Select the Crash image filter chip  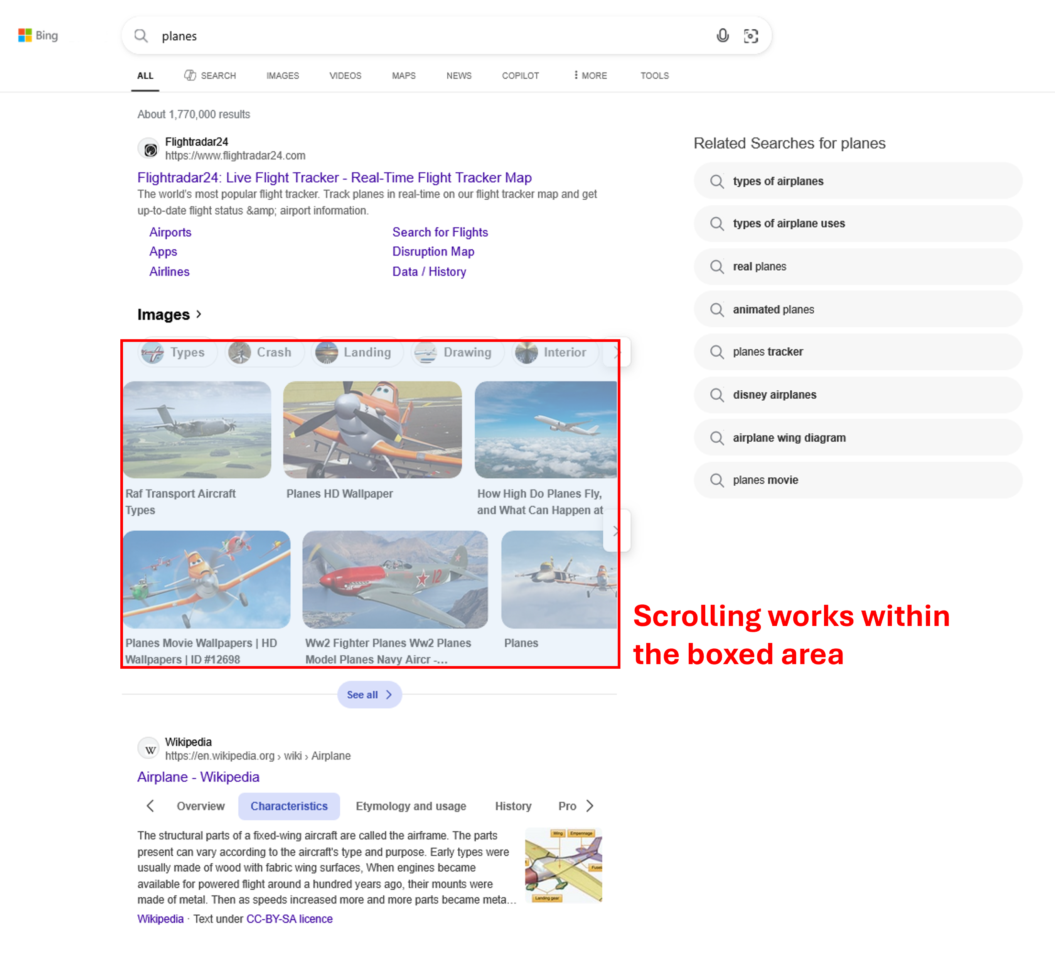(x=264, y=353)
